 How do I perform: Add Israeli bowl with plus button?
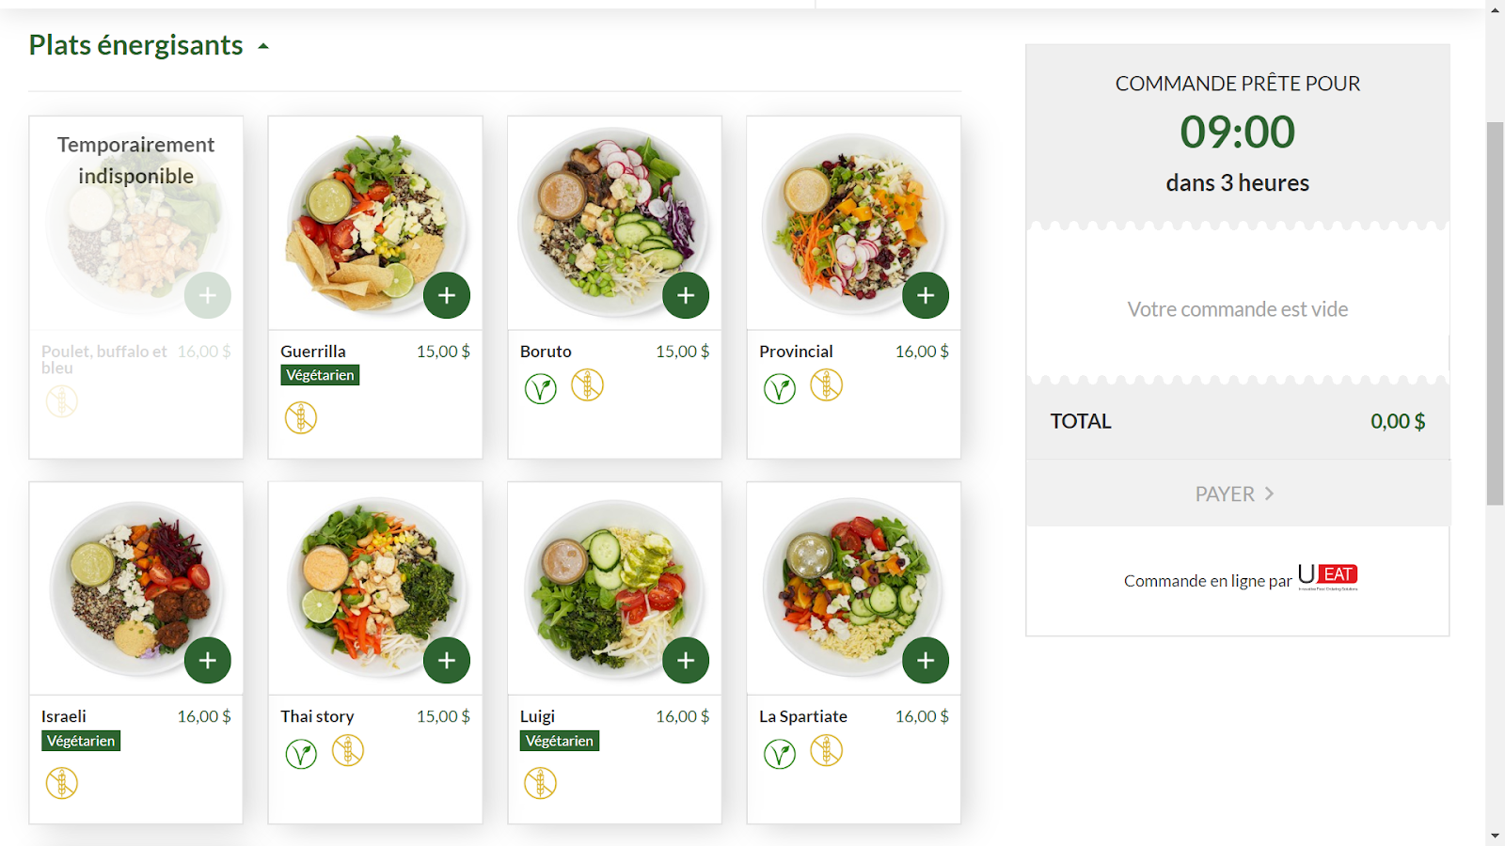point(208,660)
